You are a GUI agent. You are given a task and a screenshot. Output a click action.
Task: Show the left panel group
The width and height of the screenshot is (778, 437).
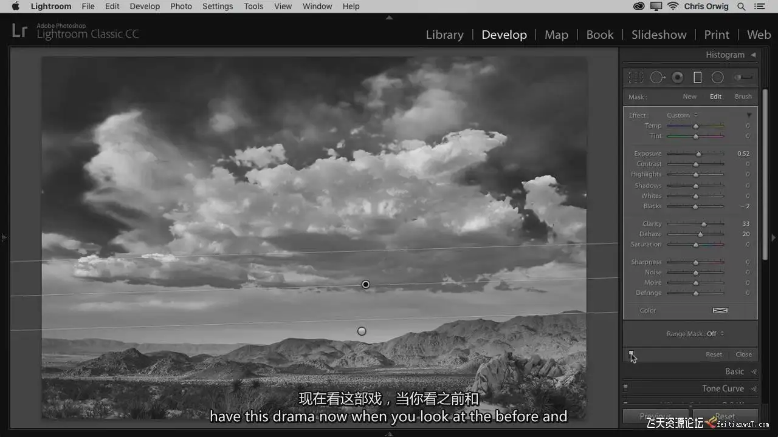pyautogui.click(x=4, y=238)
